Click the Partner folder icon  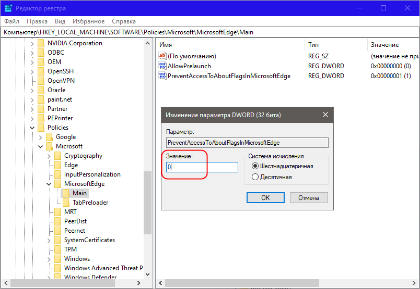point(41,109)
